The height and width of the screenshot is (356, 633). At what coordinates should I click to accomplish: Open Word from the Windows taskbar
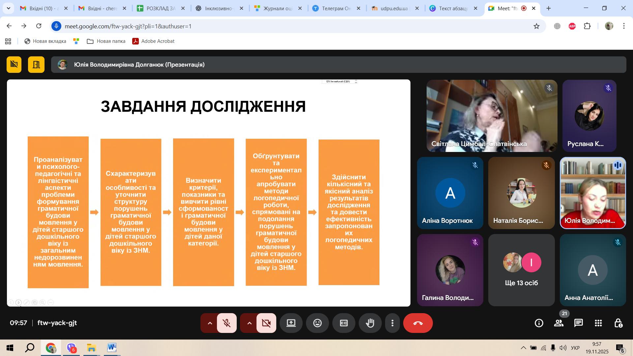[111, 348]
